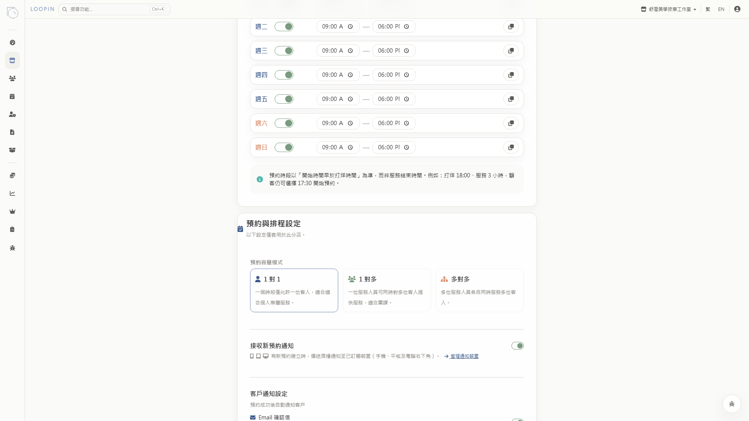The width and height of the screenshot is (749, 421).
Task: Click the 預約與排程設定 heading
Action: pos(273,224)
